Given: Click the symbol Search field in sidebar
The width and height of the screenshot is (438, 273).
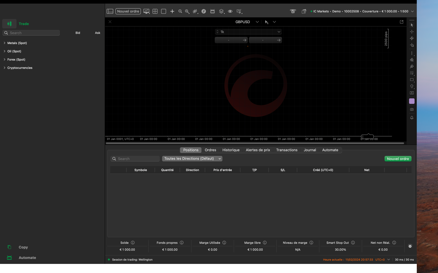Looking at the screenshot, I should pyautogui.click(x=31, y=33).
